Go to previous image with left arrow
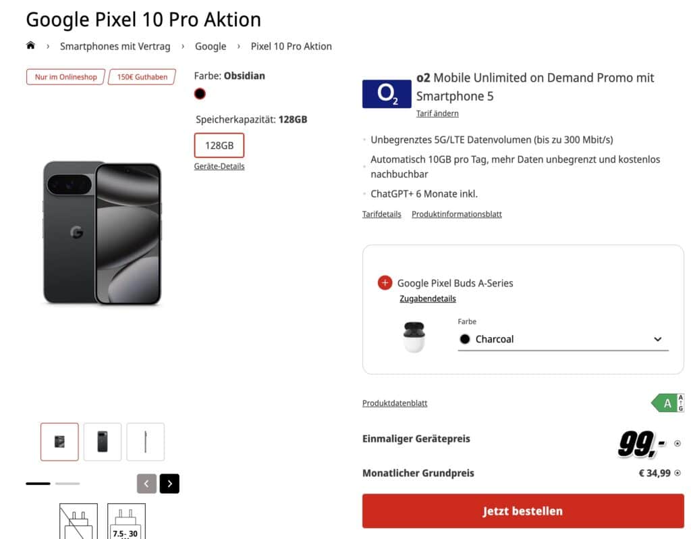 tap(146, 484)
